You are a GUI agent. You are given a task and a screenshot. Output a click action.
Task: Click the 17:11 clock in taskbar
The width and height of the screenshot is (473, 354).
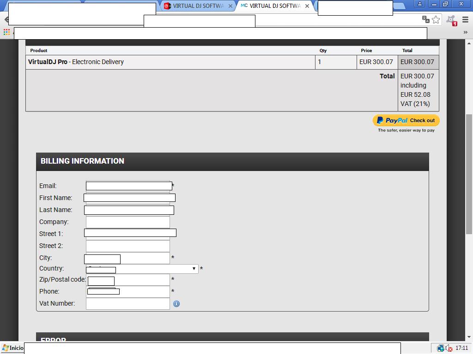click(461, 348)
